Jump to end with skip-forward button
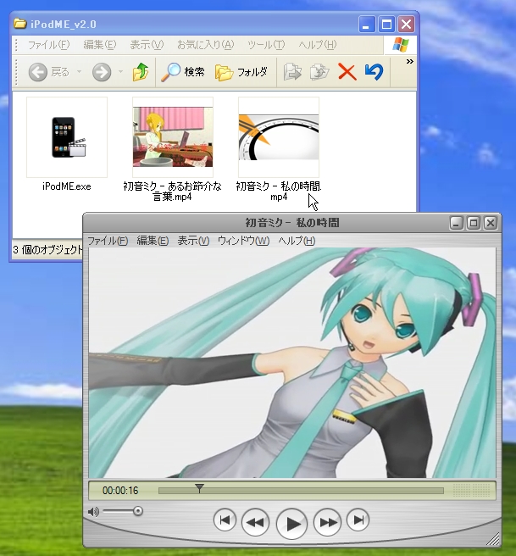Screen dimensions: 516x556 (x=358, y=520)
